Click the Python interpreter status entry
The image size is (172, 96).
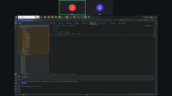click(x=150, y=94)
